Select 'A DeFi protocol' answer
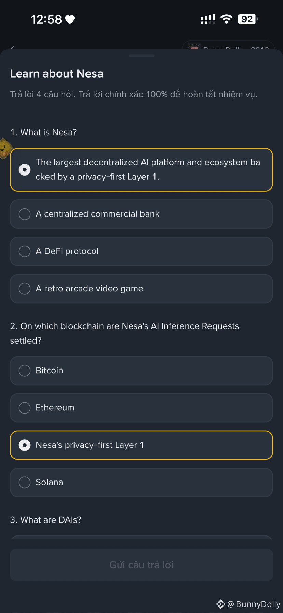This screenshot has height=613, width=283. tap(141, 251)
